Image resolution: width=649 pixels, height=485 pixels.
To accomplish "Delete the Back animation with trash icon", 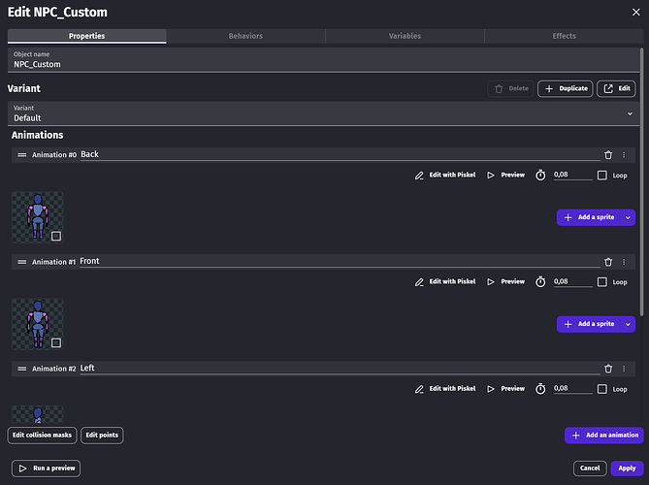I will point(608,155).
